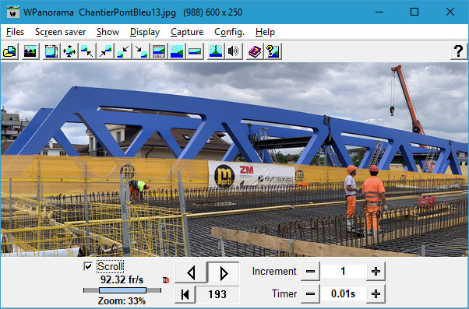Screen dimensions: 469x309
Task: Click the position field showing 193
Action: pyautogui.click(x=217, y=294)
